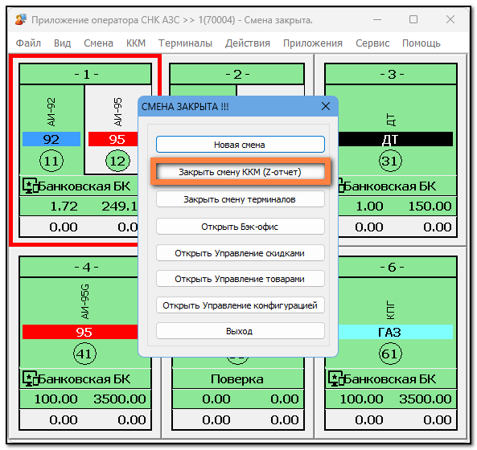Open the Смена menu
This screenshot has height=450, width=477.
[x=99, y=43]
